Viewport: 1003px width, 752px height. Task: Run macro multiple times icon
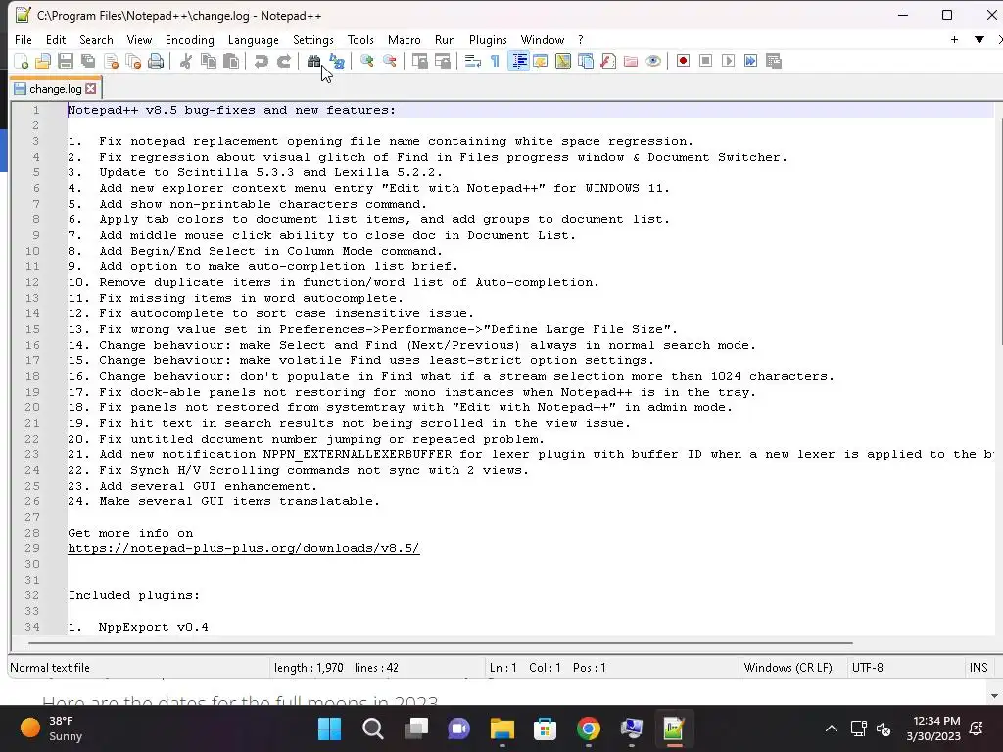(x=751, y=61)
